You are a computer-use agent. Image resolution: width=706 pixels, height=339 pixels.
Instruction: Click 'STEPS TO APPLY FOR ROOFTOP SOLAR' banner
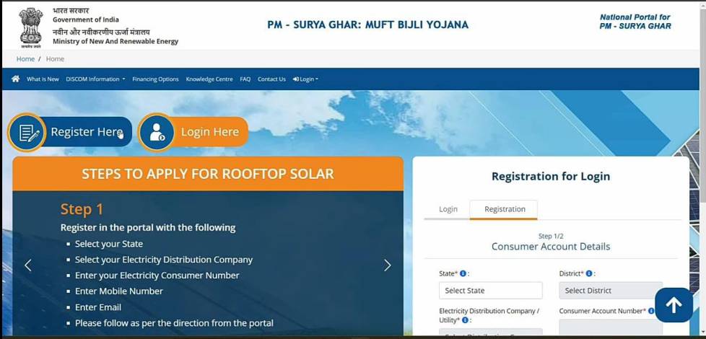[208, 174]
